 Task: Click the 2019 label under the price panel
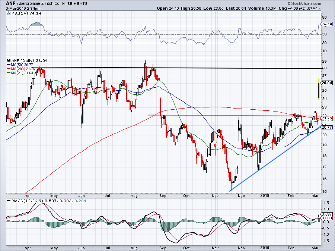[265, 195]
